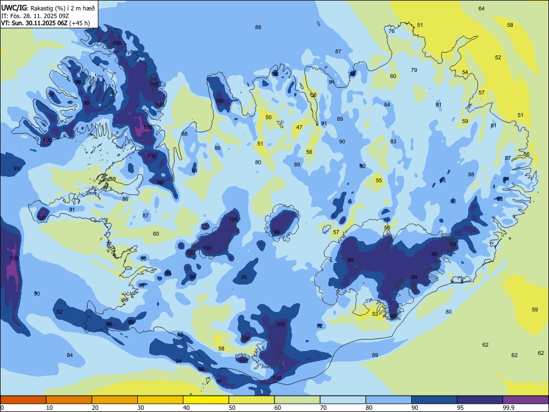The height and width of the screenshot is (412, 549).
Task: Click the purple legend swatch above 99.9
Action: 525,400
